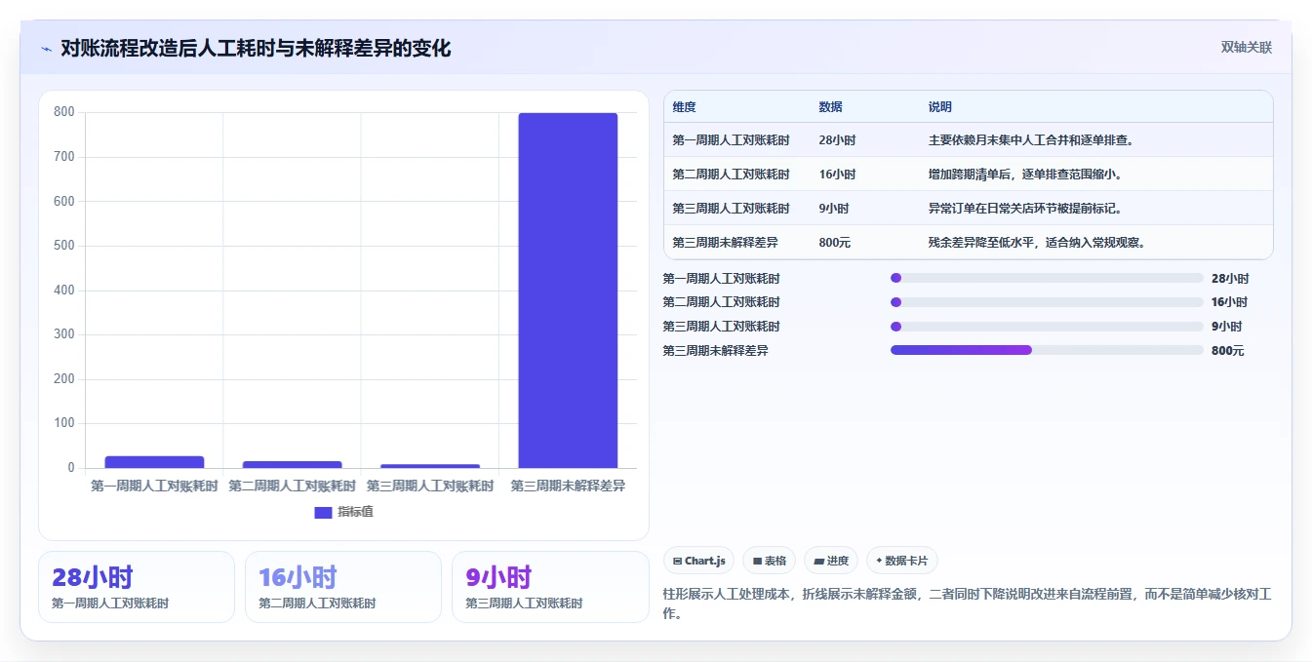
Task: Click the 500 tick on the chart y-axis
Action: (63, 246)
